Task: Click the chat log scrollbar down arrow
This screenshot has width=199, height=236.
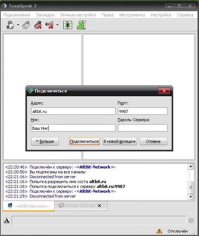Action: point(191,197)
